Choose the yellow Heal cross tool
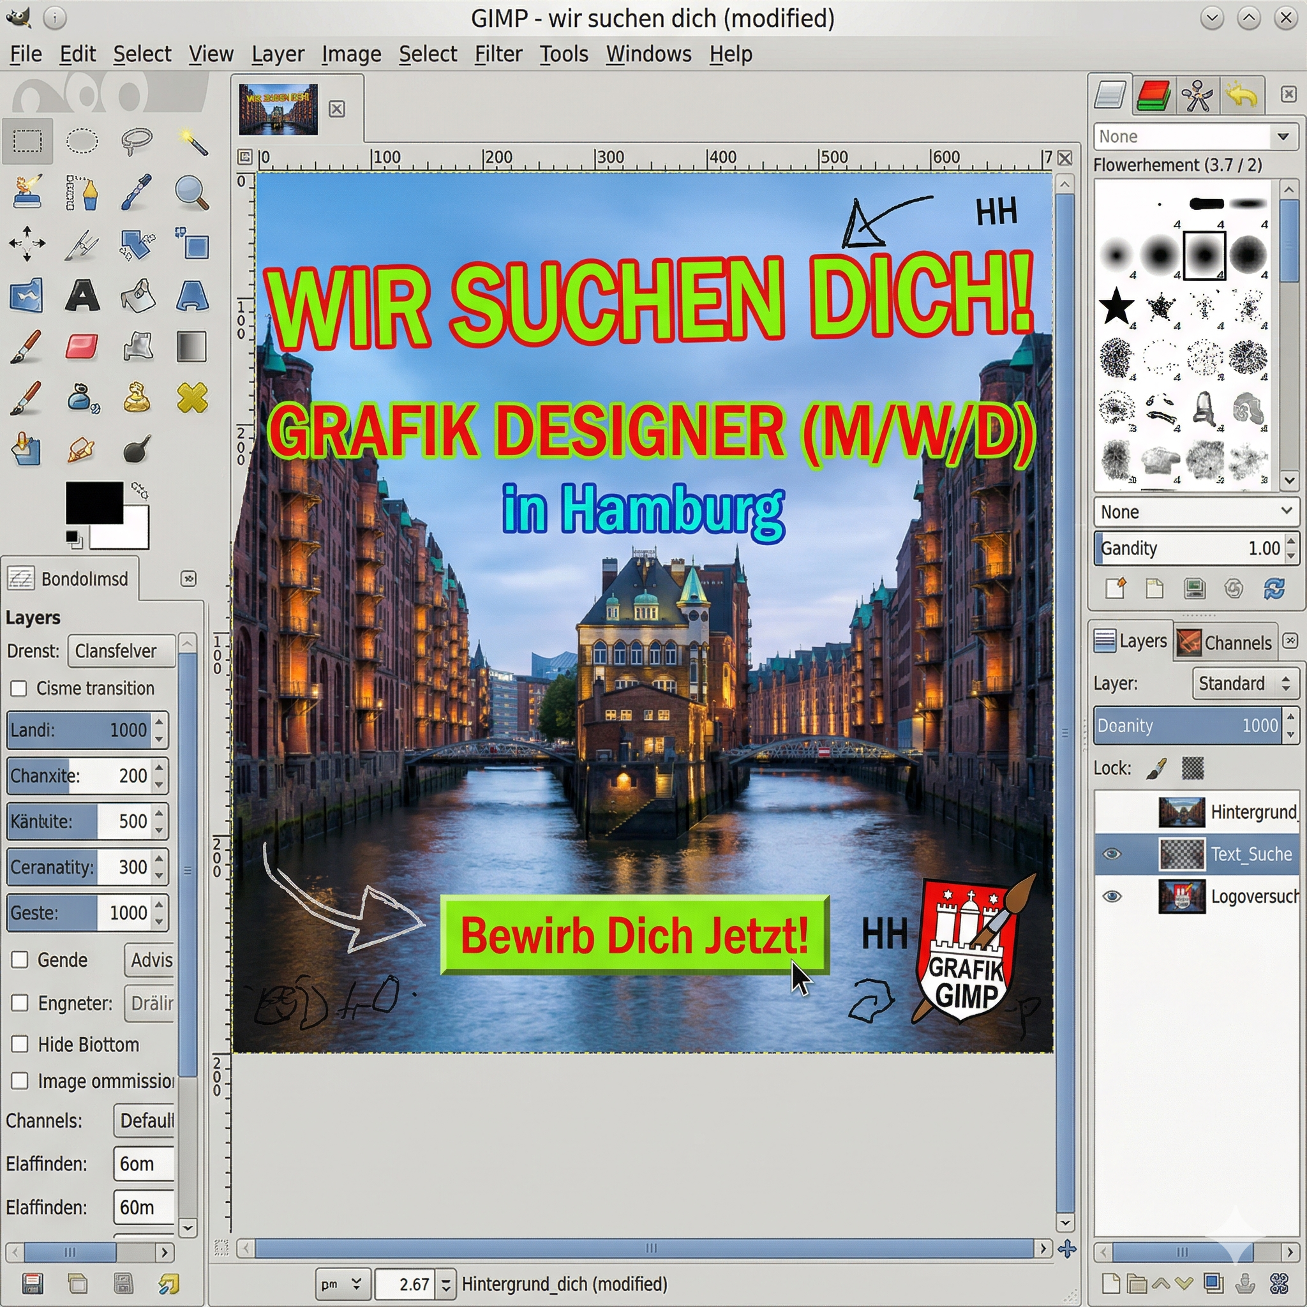 pyautogui.click(x=192, y=398)
